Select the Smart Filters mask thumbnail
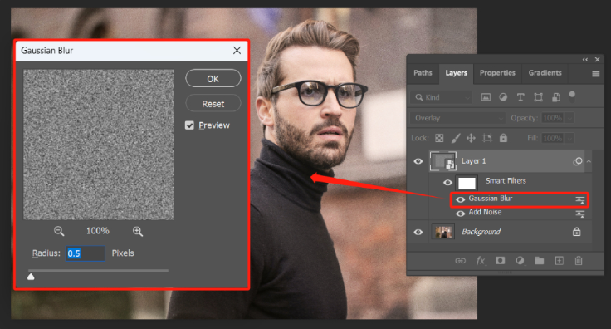 (467, 183)
